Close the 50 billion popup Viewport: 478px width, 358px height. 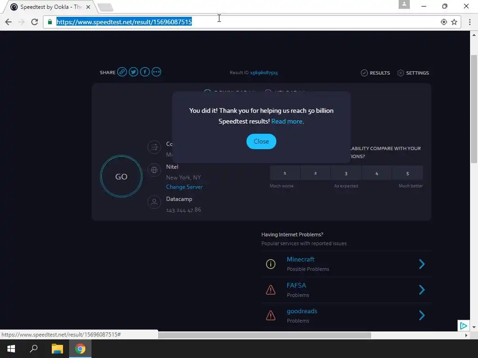coord(261,142)
